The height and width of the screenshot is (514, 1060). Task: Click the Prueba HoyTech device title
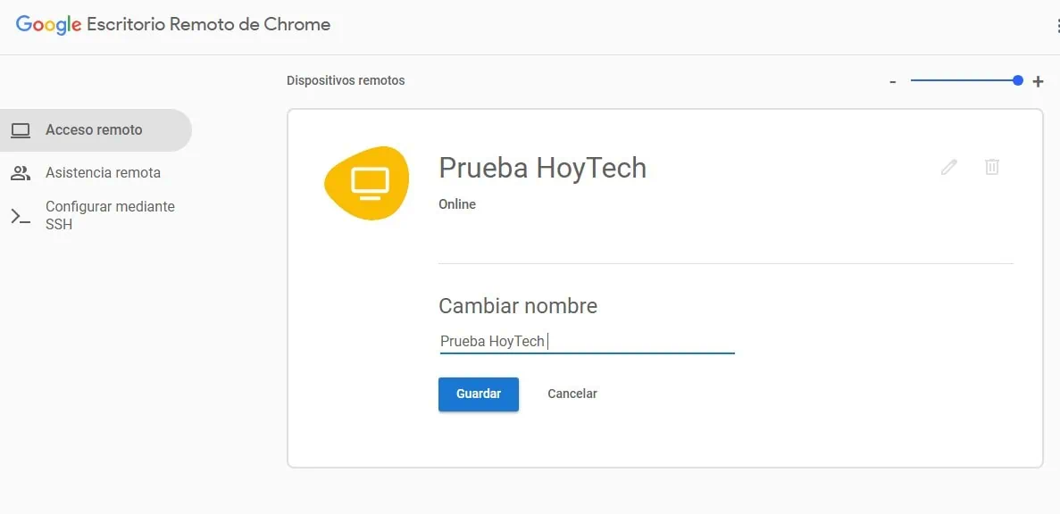click(542, 168)
